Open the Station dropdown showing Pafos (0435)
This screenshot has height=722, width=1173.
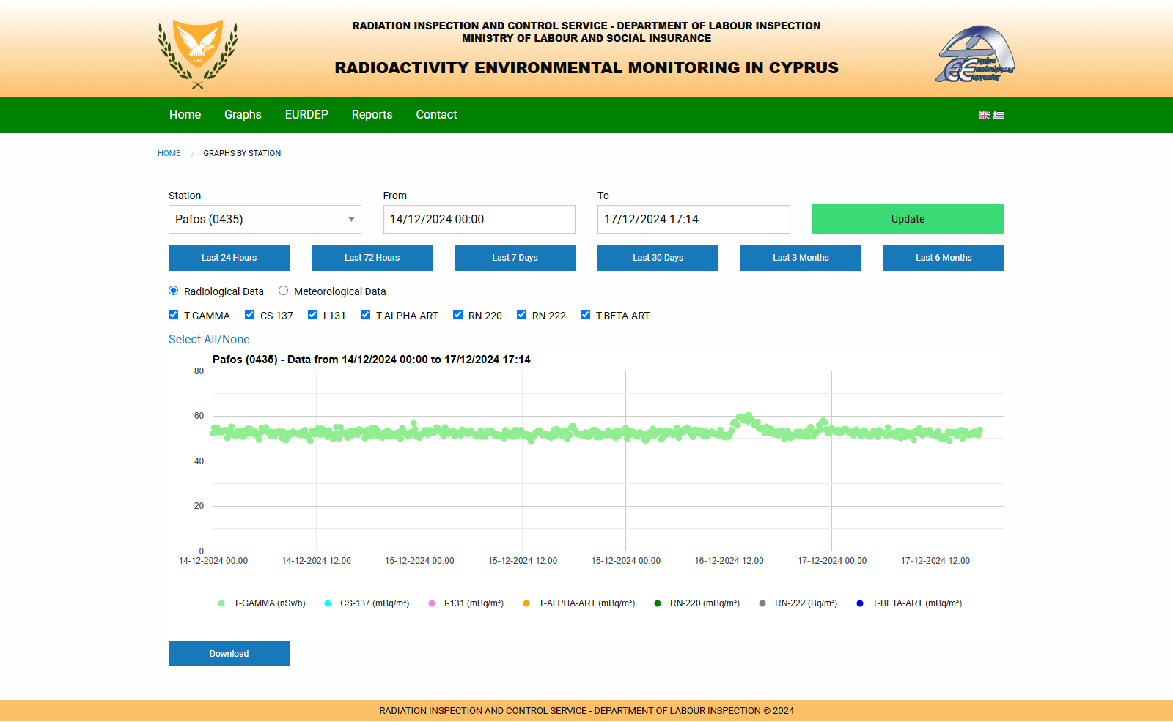(265, 219)
